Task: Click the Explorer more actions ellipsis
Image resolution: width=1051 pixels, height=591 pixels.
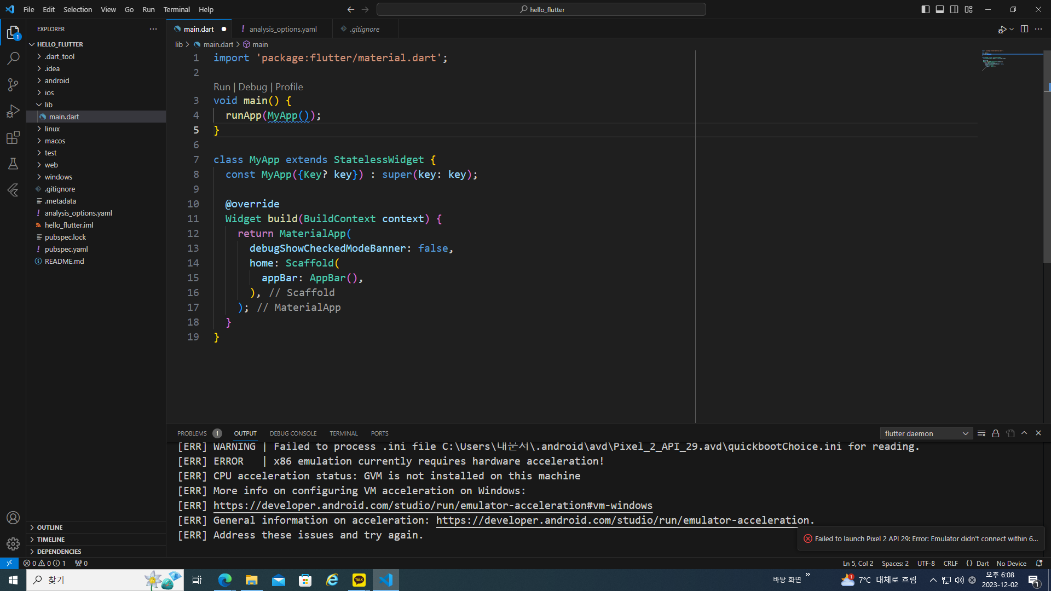Action: (x=153, y=29)
